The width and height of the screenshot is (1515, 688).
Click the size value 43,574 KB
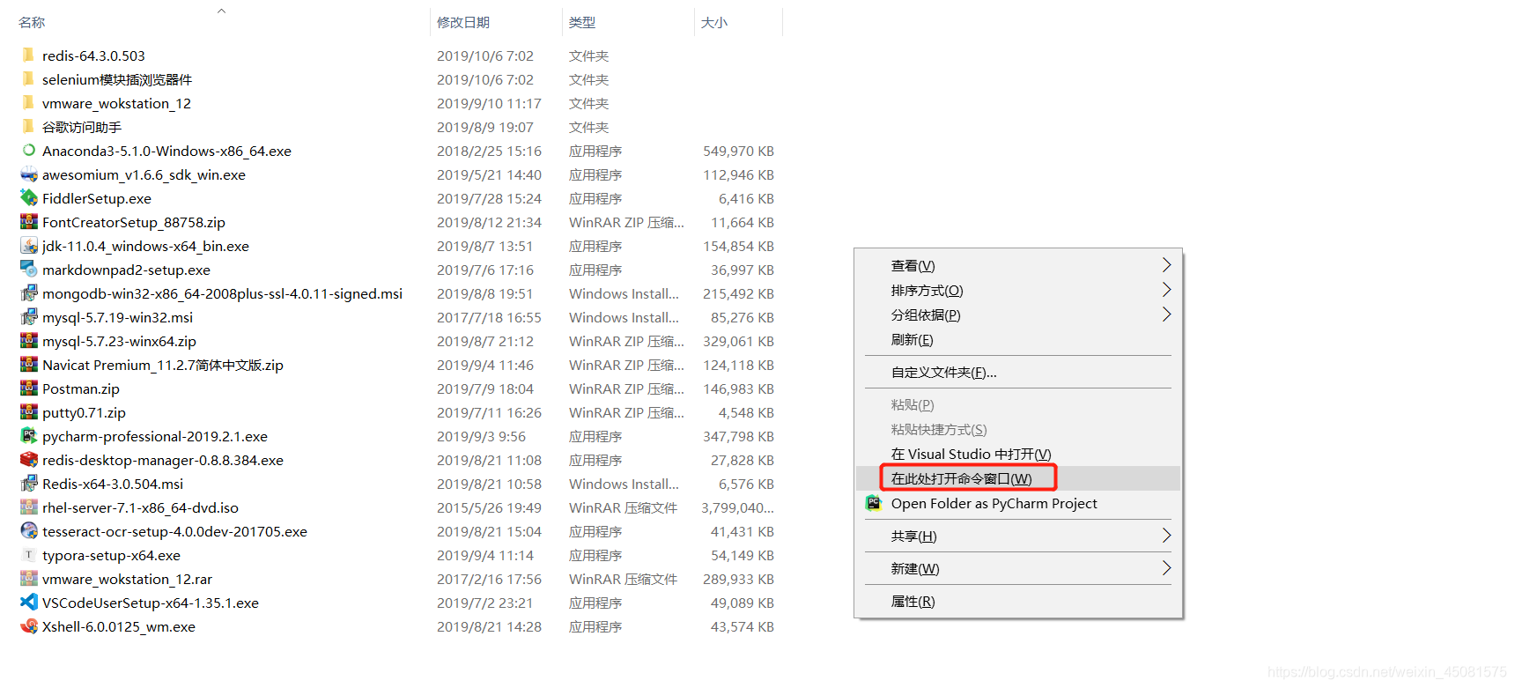tap(743, 626)
